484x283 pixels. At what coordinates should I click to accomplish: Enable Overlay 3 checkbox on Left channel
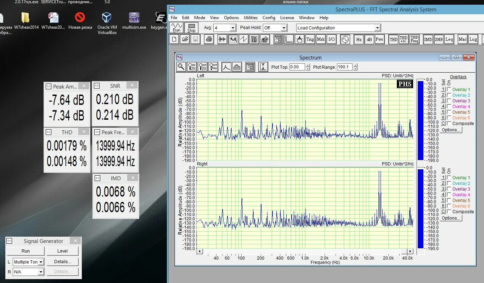tap(449, 101)
